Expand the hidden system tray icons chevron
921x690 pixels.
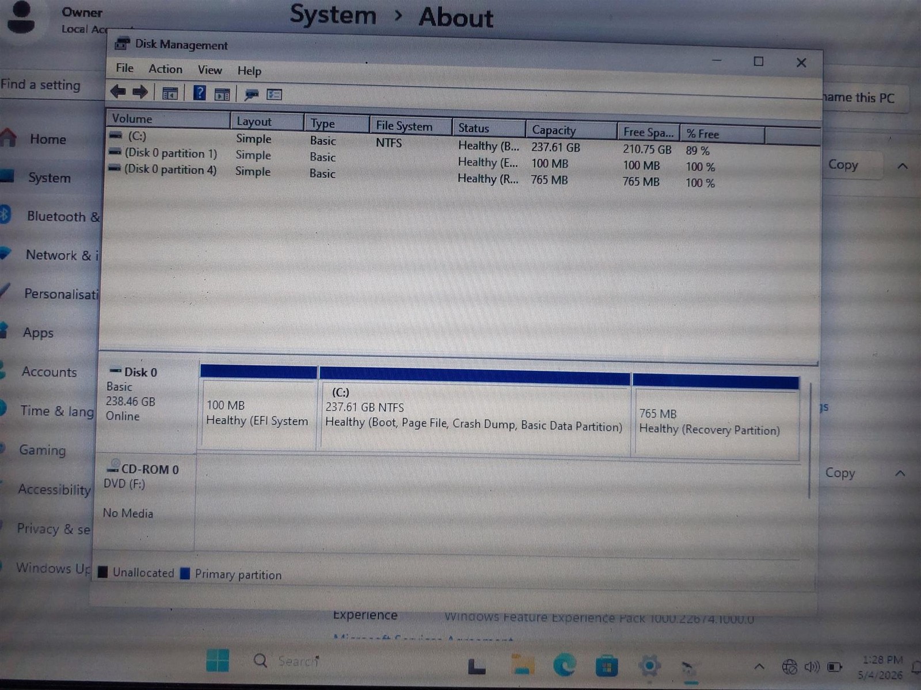759,667
